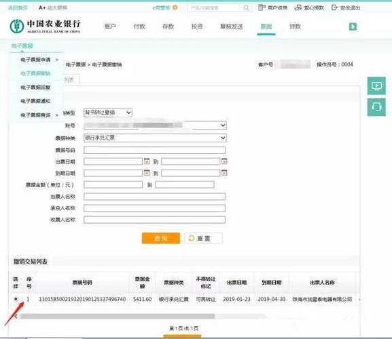Open calendar for 出票日期 end date
The height and width of the screenshot is (339, 392).
224,161
